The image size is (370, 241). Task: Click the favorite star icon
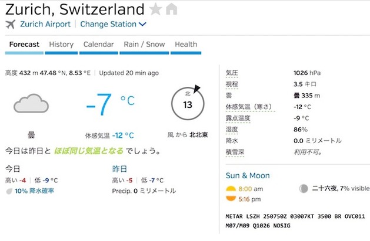155,9
